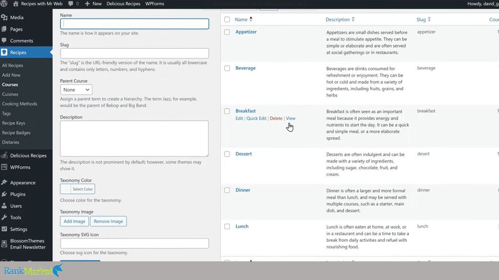499x280 pixels.
Task: Click the Add Image button
Action: tap(75, 221)
